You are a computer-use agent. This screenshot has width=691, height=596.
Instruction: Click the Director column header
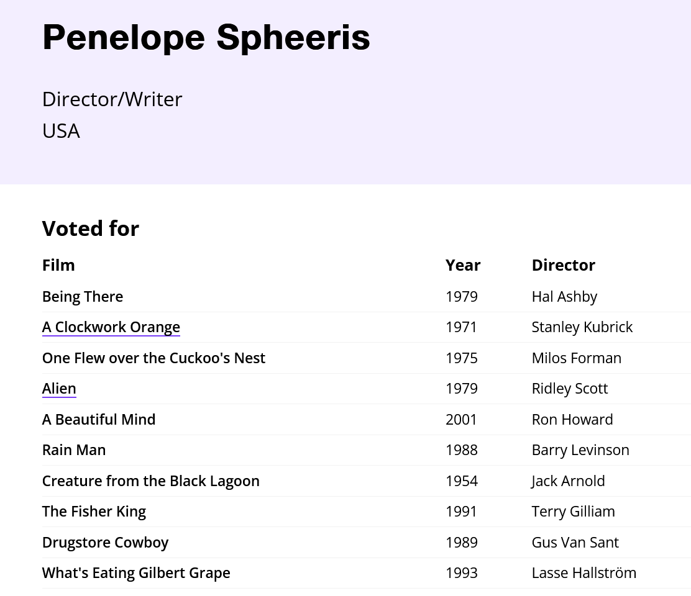coord(563,266)
